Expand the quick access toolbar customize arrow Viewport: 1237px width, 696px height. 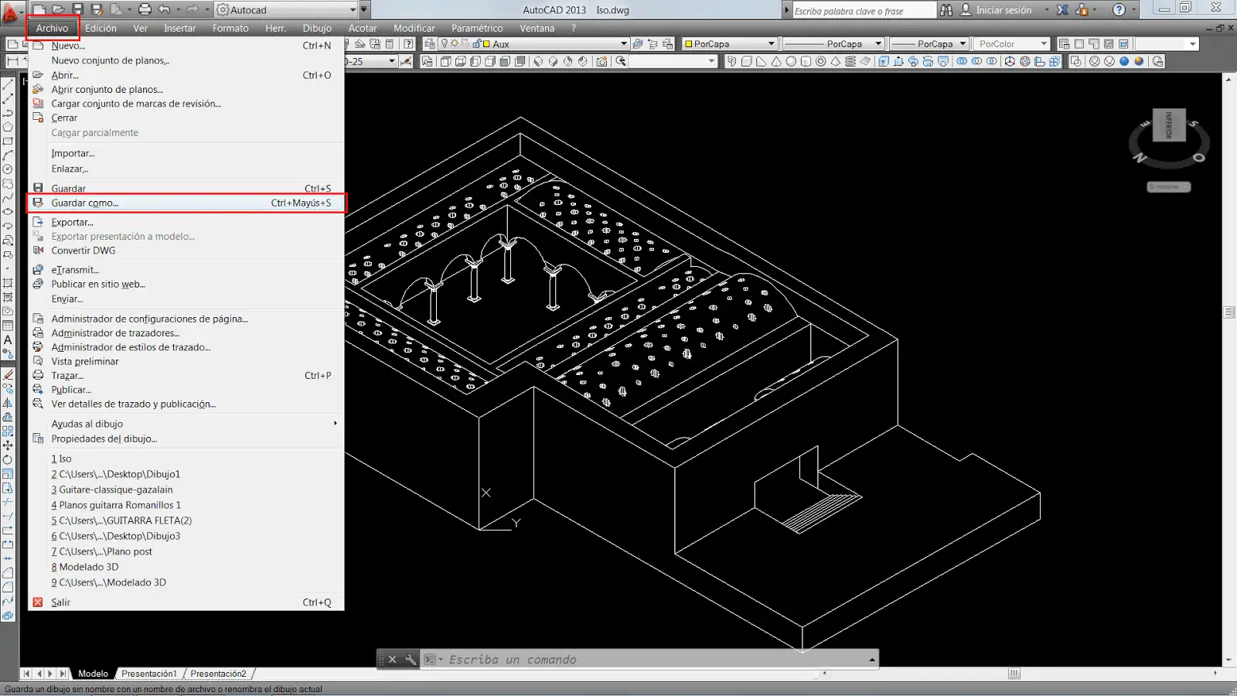(364, 10)
